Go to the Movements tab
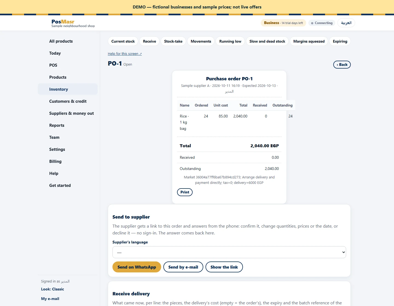This screenshot has width=394, height=306. tap(201, 41)
